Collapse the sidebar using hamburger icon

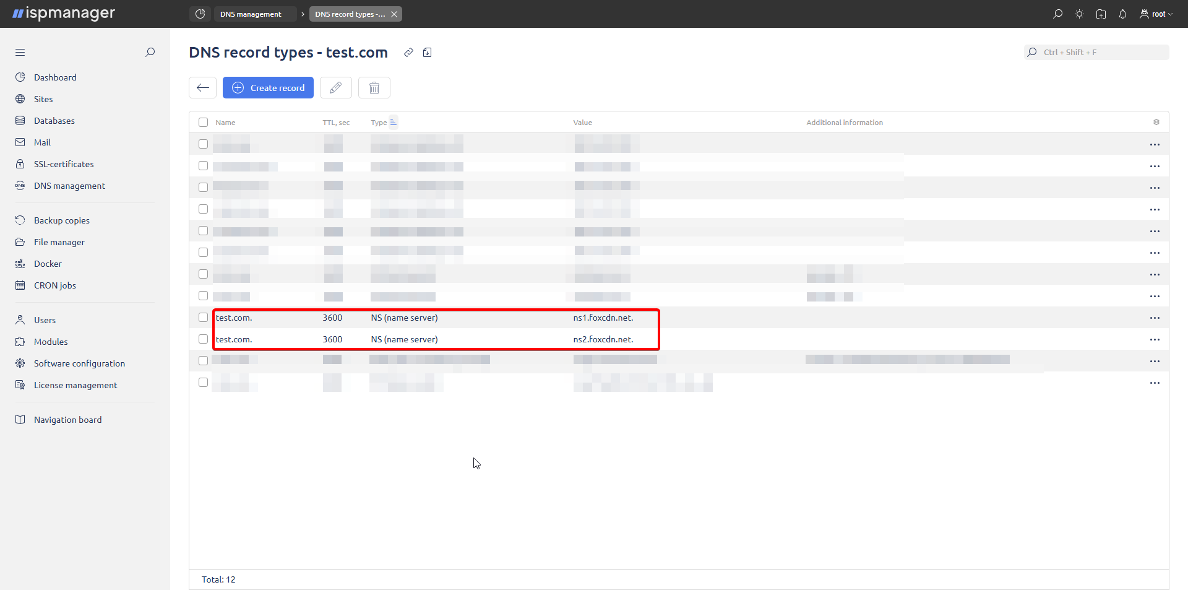tap(20, 53)
